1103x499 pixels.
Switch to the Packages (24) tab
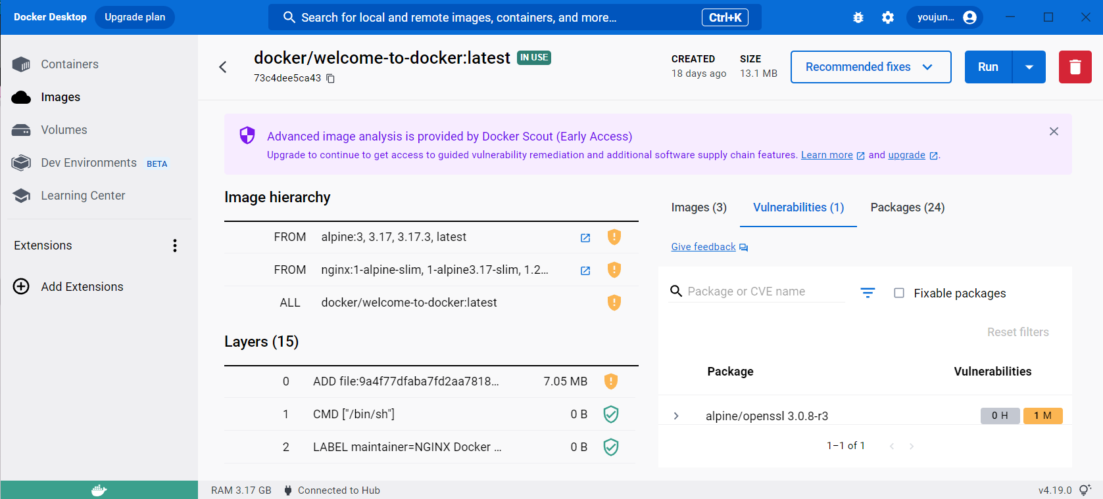click(x=908, y=207)
